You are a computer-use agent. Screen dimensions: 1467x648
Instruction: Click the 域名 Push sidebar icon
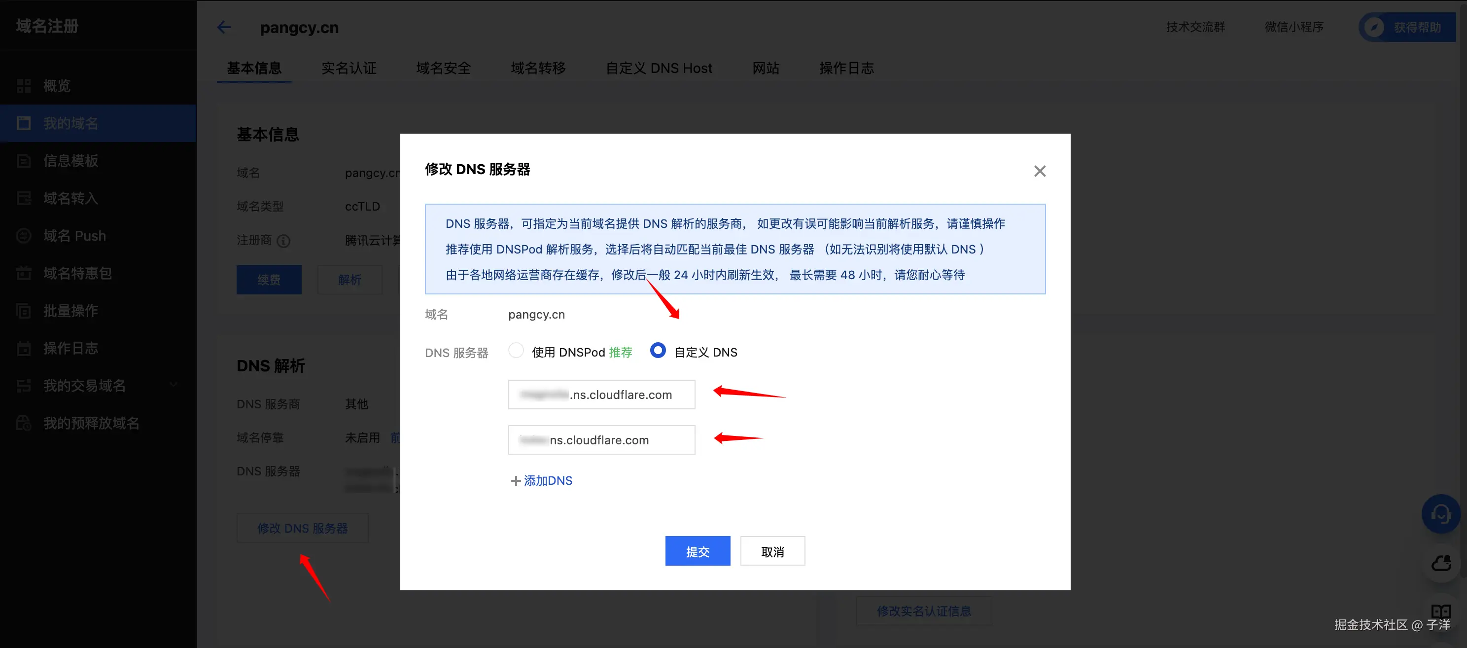click(23, 235)
